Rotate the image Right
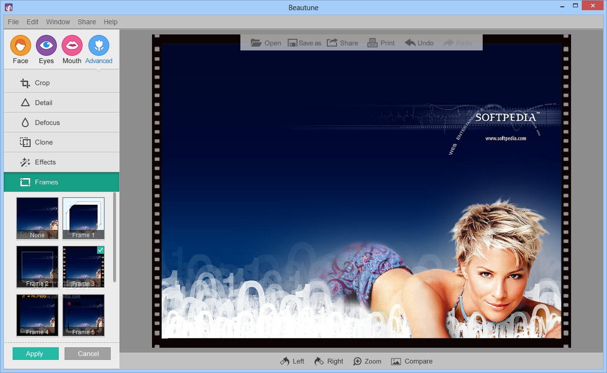This screenshot has height=373, width=607. (x=329, y=361)
